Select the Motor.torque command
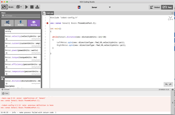Image resolution: width=175 pixels, height=115 pixels. (x=23, y=58)
